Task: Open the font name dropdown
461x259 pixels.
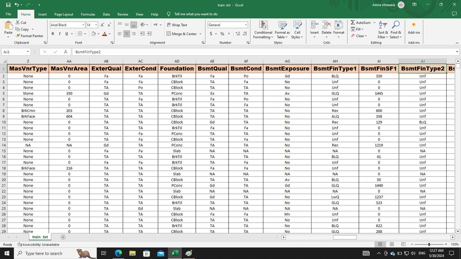Action: pos(83,25)
